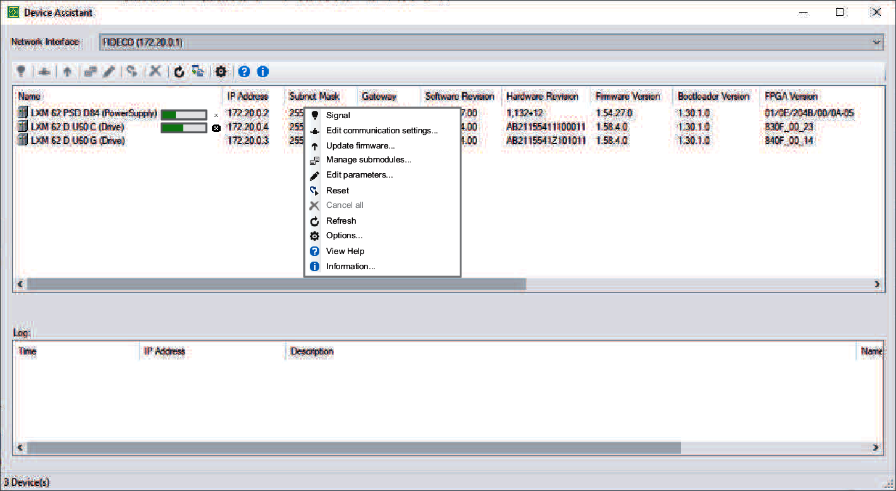Select the LXM 62 D U60 C (Drive) row

click(x=77, y=127)
